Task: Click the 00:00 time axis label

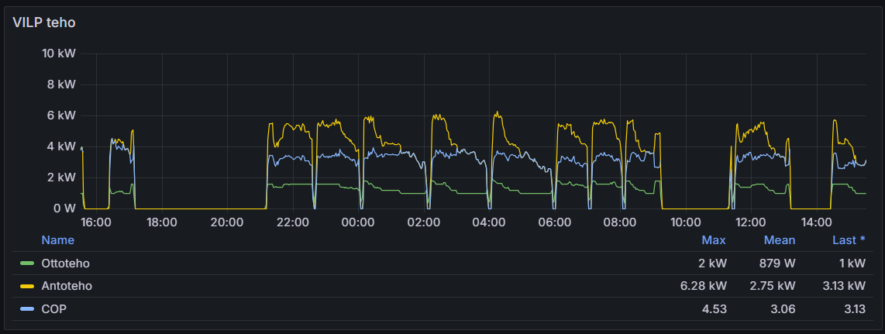Action: point(357,222)
